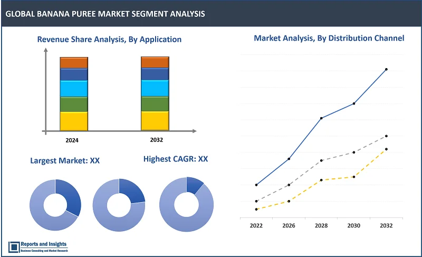The height and width of the screenshot is (257, 422).
Task: Click the blue line's 2030 data point
Action: (353, 103)
